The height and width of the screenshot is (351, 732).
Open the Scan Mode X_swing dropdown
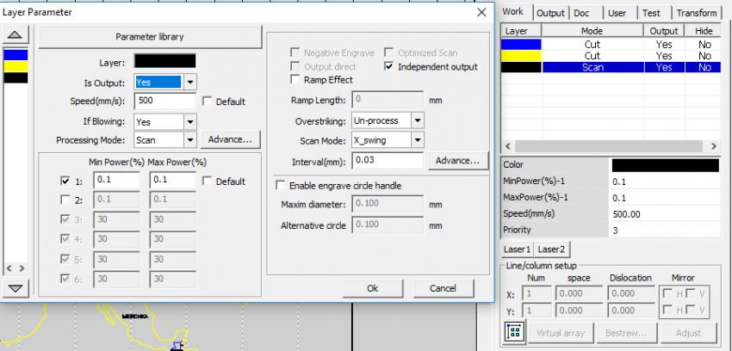tap(417, 139)
